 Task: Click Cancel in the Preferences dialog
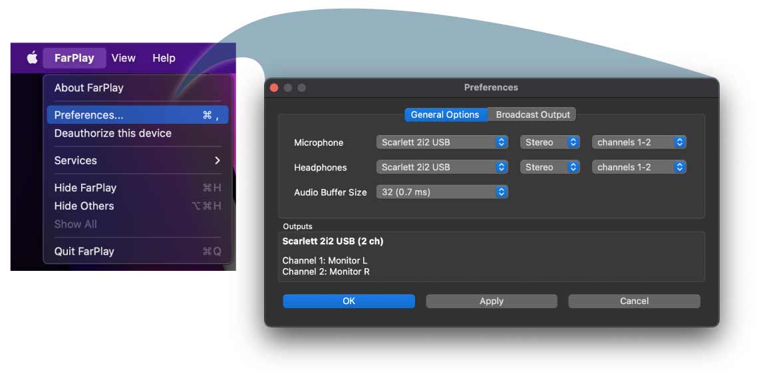point(634,301)
